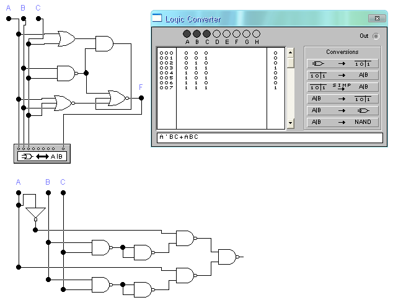Viewport: 393px width, 300px height.
Task: Click the Logic Converter title bar icon
Action: pos(157,19)
